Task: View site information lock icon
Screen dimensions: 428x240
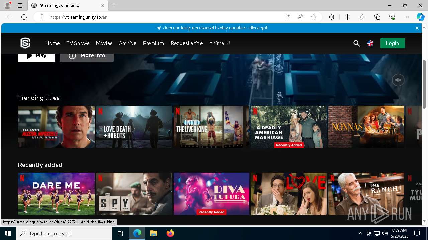Action: 42,17
